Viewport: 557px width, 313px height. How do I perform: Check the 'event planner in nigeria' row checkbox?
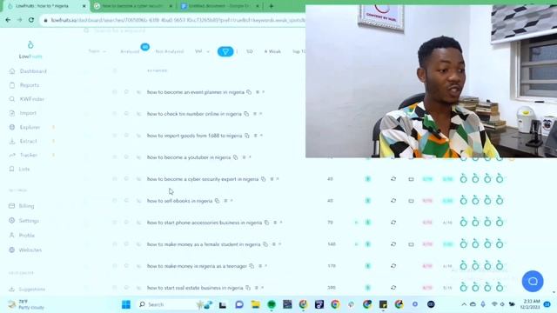click(114, 92)
